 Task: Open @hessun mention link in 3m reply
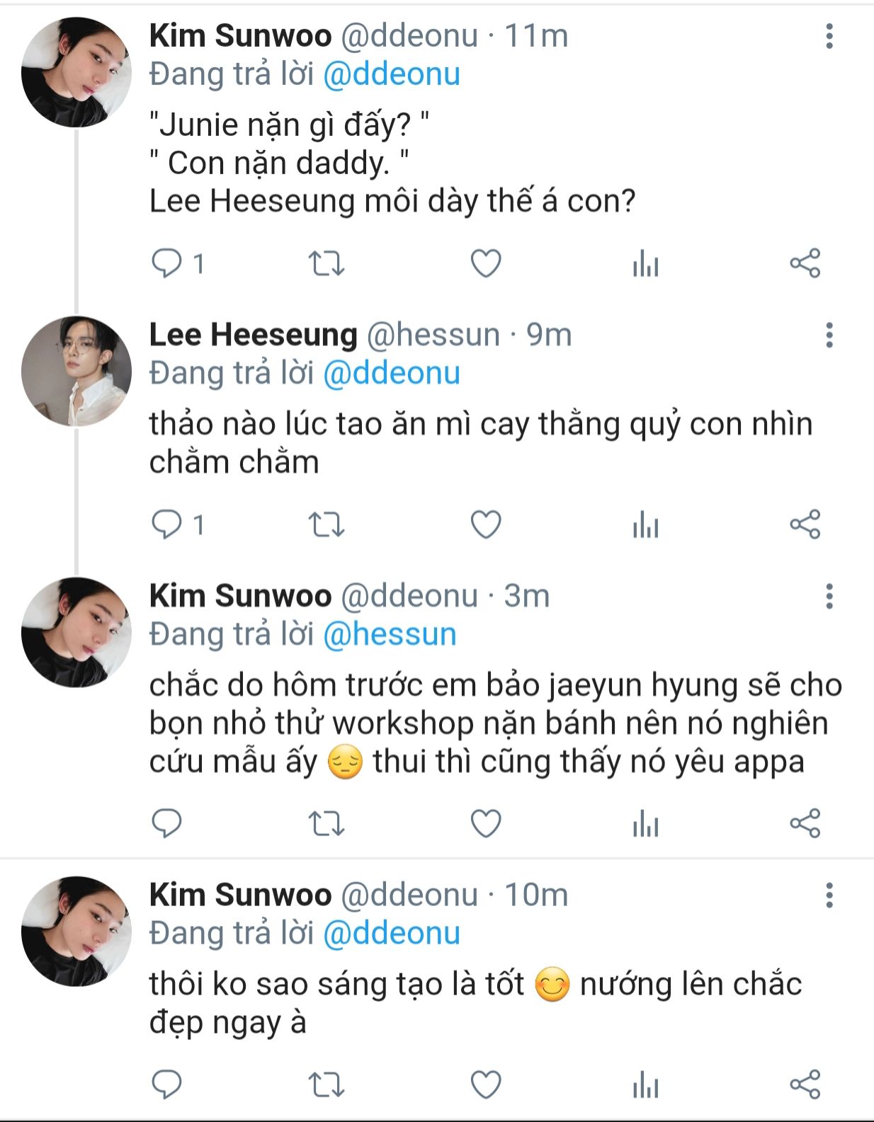pos(390,634)
